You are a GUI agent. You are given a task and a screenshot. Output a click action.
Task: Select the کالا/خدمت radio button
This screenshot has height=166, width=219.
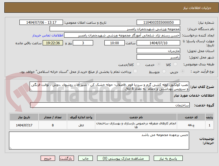pos(138,64)
